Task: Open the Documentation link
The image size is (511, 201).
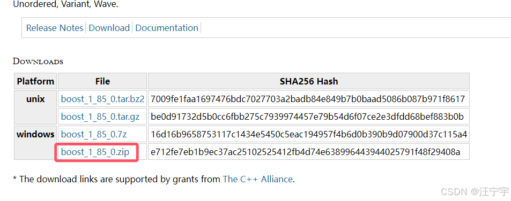Action: coord(167,28)
